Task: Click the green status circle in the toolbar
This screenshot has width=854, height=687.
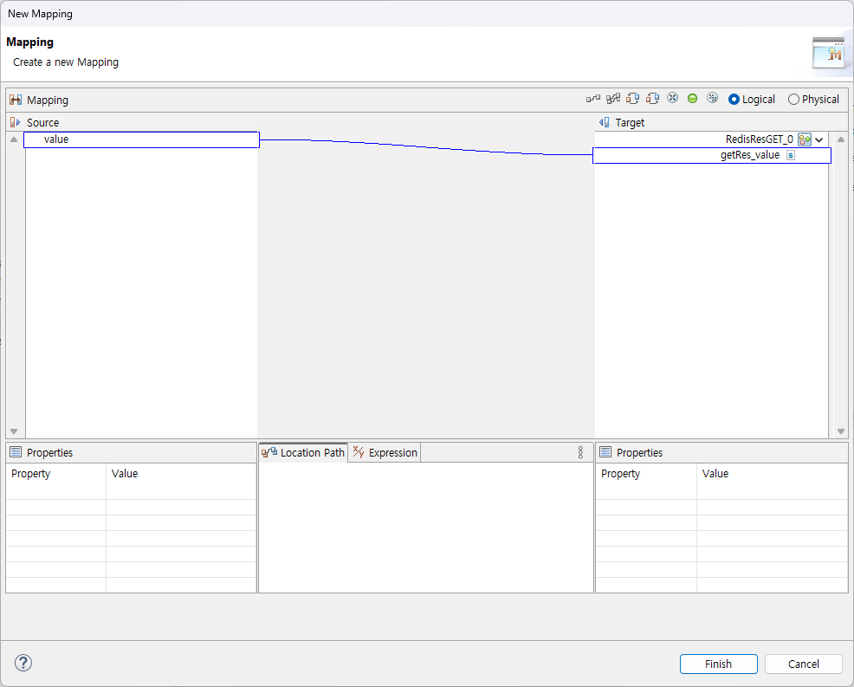Action: click(x=692, y=98)
